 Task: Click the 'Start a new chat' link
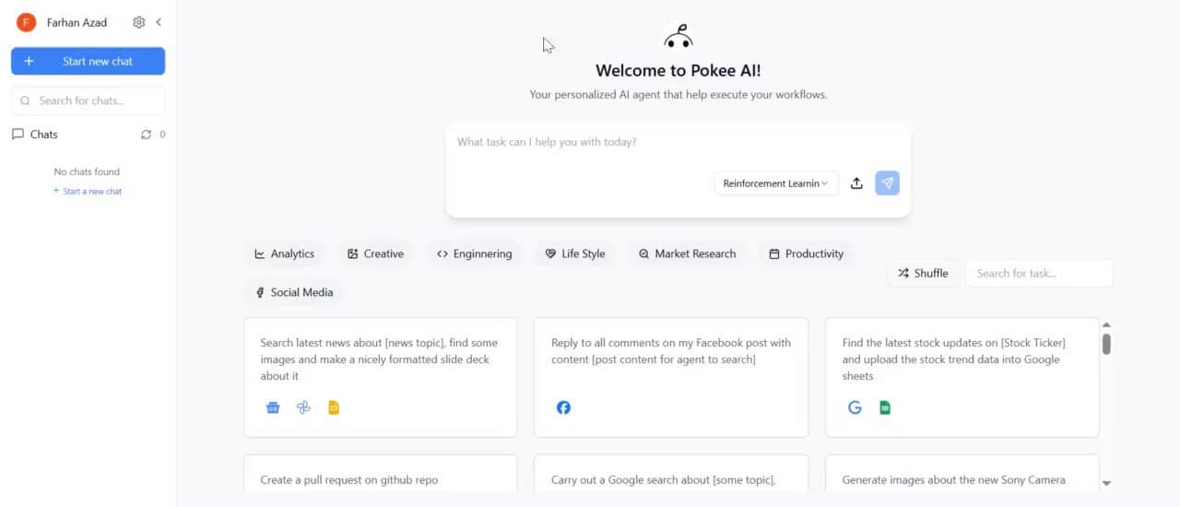[x=88, y=192]
